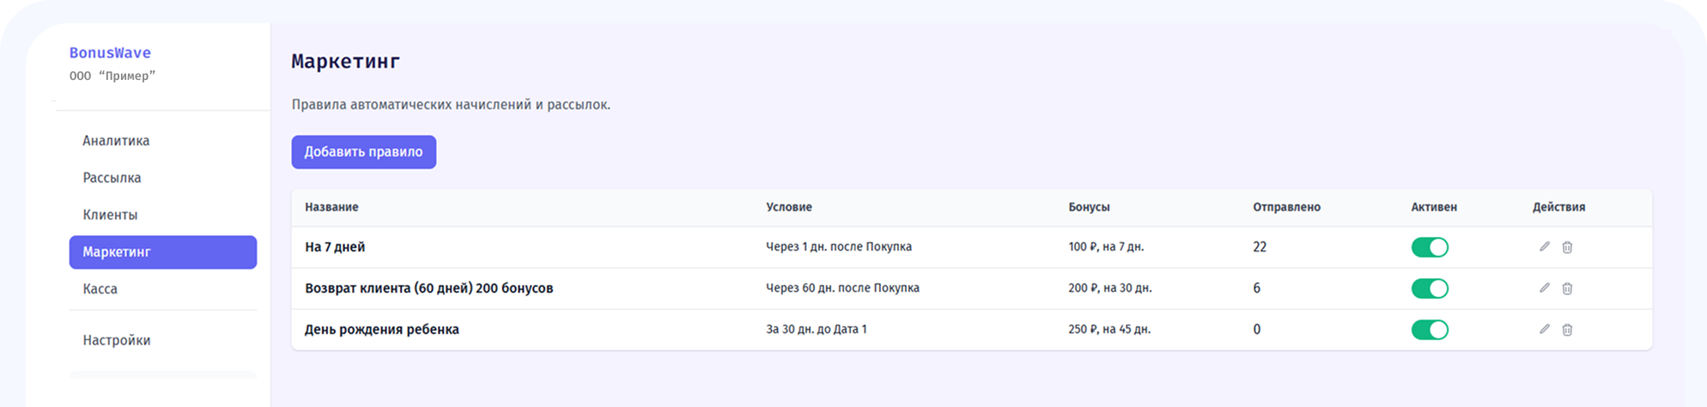The image size is (1707, 407).
Task: Select Маркетинг in the sidebar
Action: 163,252
